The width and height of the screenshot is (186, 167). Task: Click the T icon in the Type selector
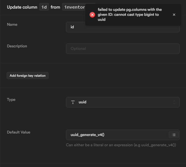tap(73, 102)
